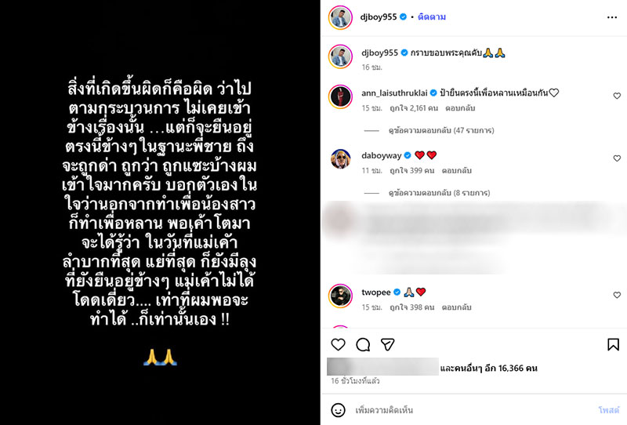Like the twopee comment
The image size is (627, 425).
coord(617,295)
